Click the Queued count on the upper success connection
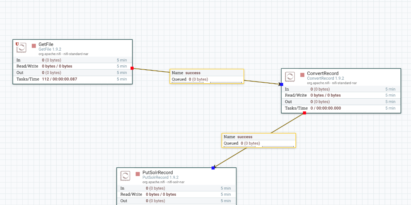 pyautogui.click(x=190, y=79)
